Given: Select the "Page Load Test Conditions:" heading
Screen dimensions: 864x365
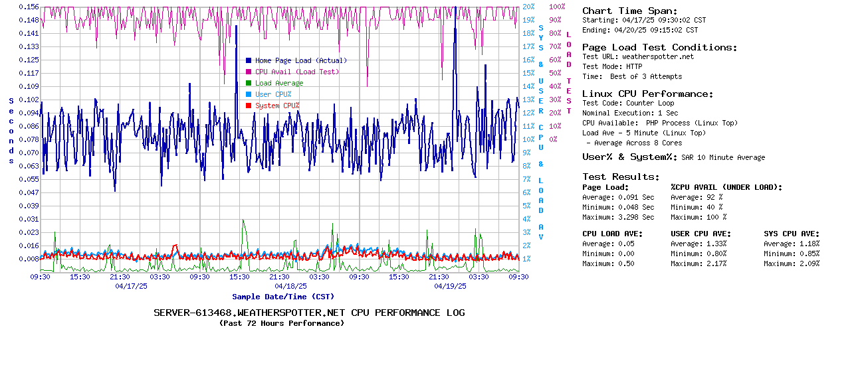Looking at the screenshot, I should coord(659,47).
